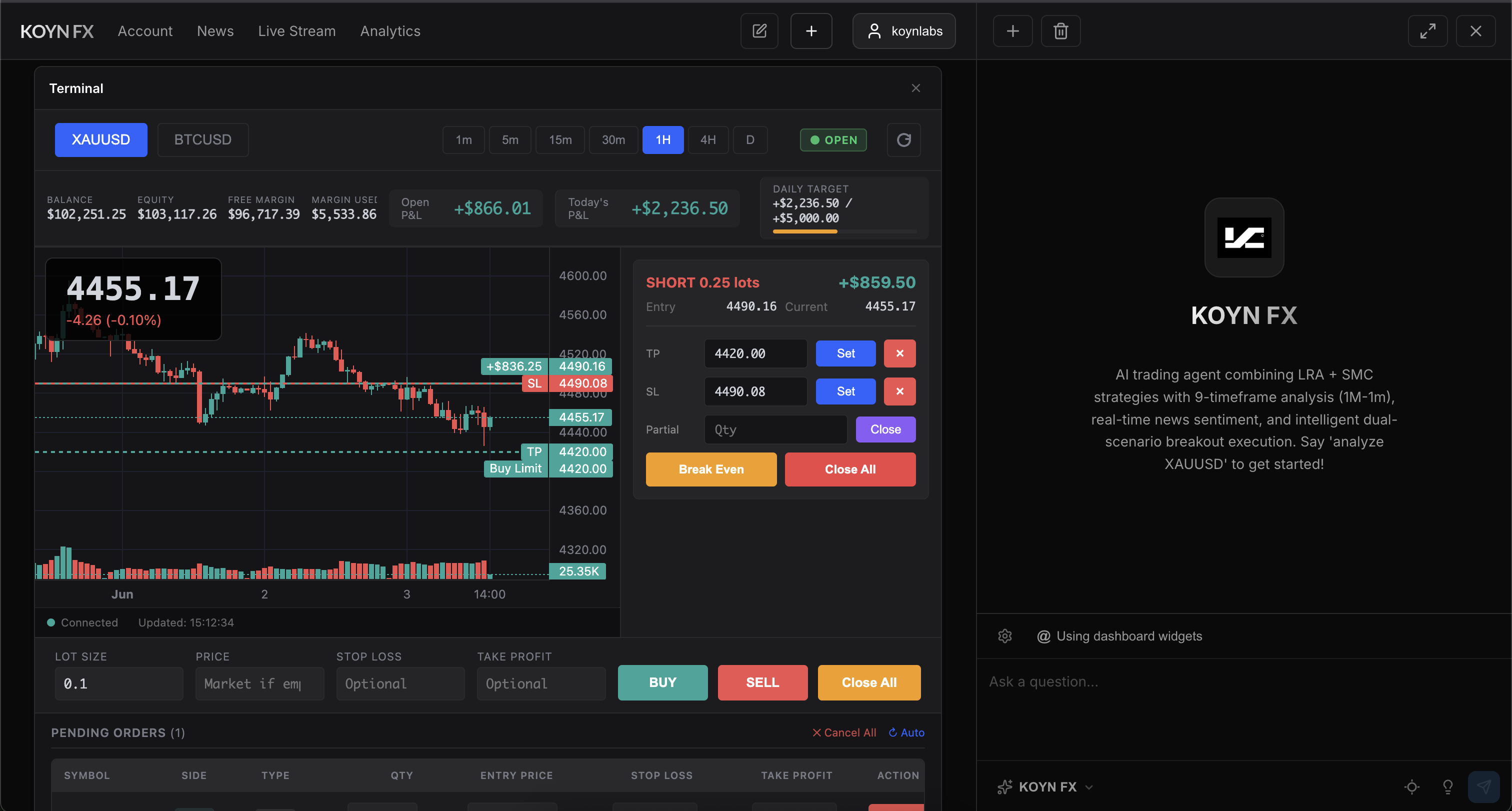Screen dimensions: 1512x811
Task: Cancel All pending orders
Action: [843, 732]
